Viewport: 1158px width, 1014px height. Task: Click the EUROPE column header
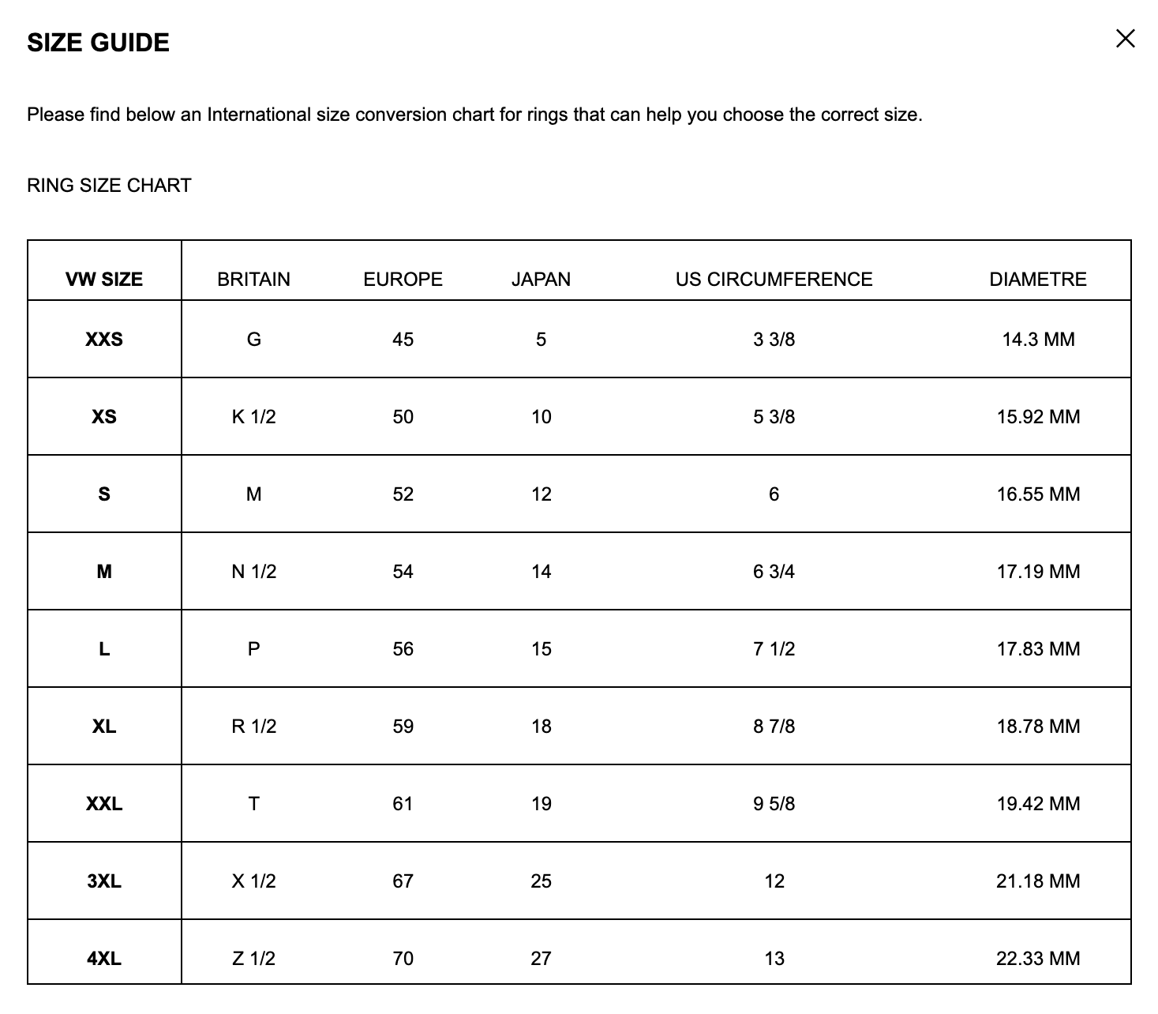[x=403, y=279]
